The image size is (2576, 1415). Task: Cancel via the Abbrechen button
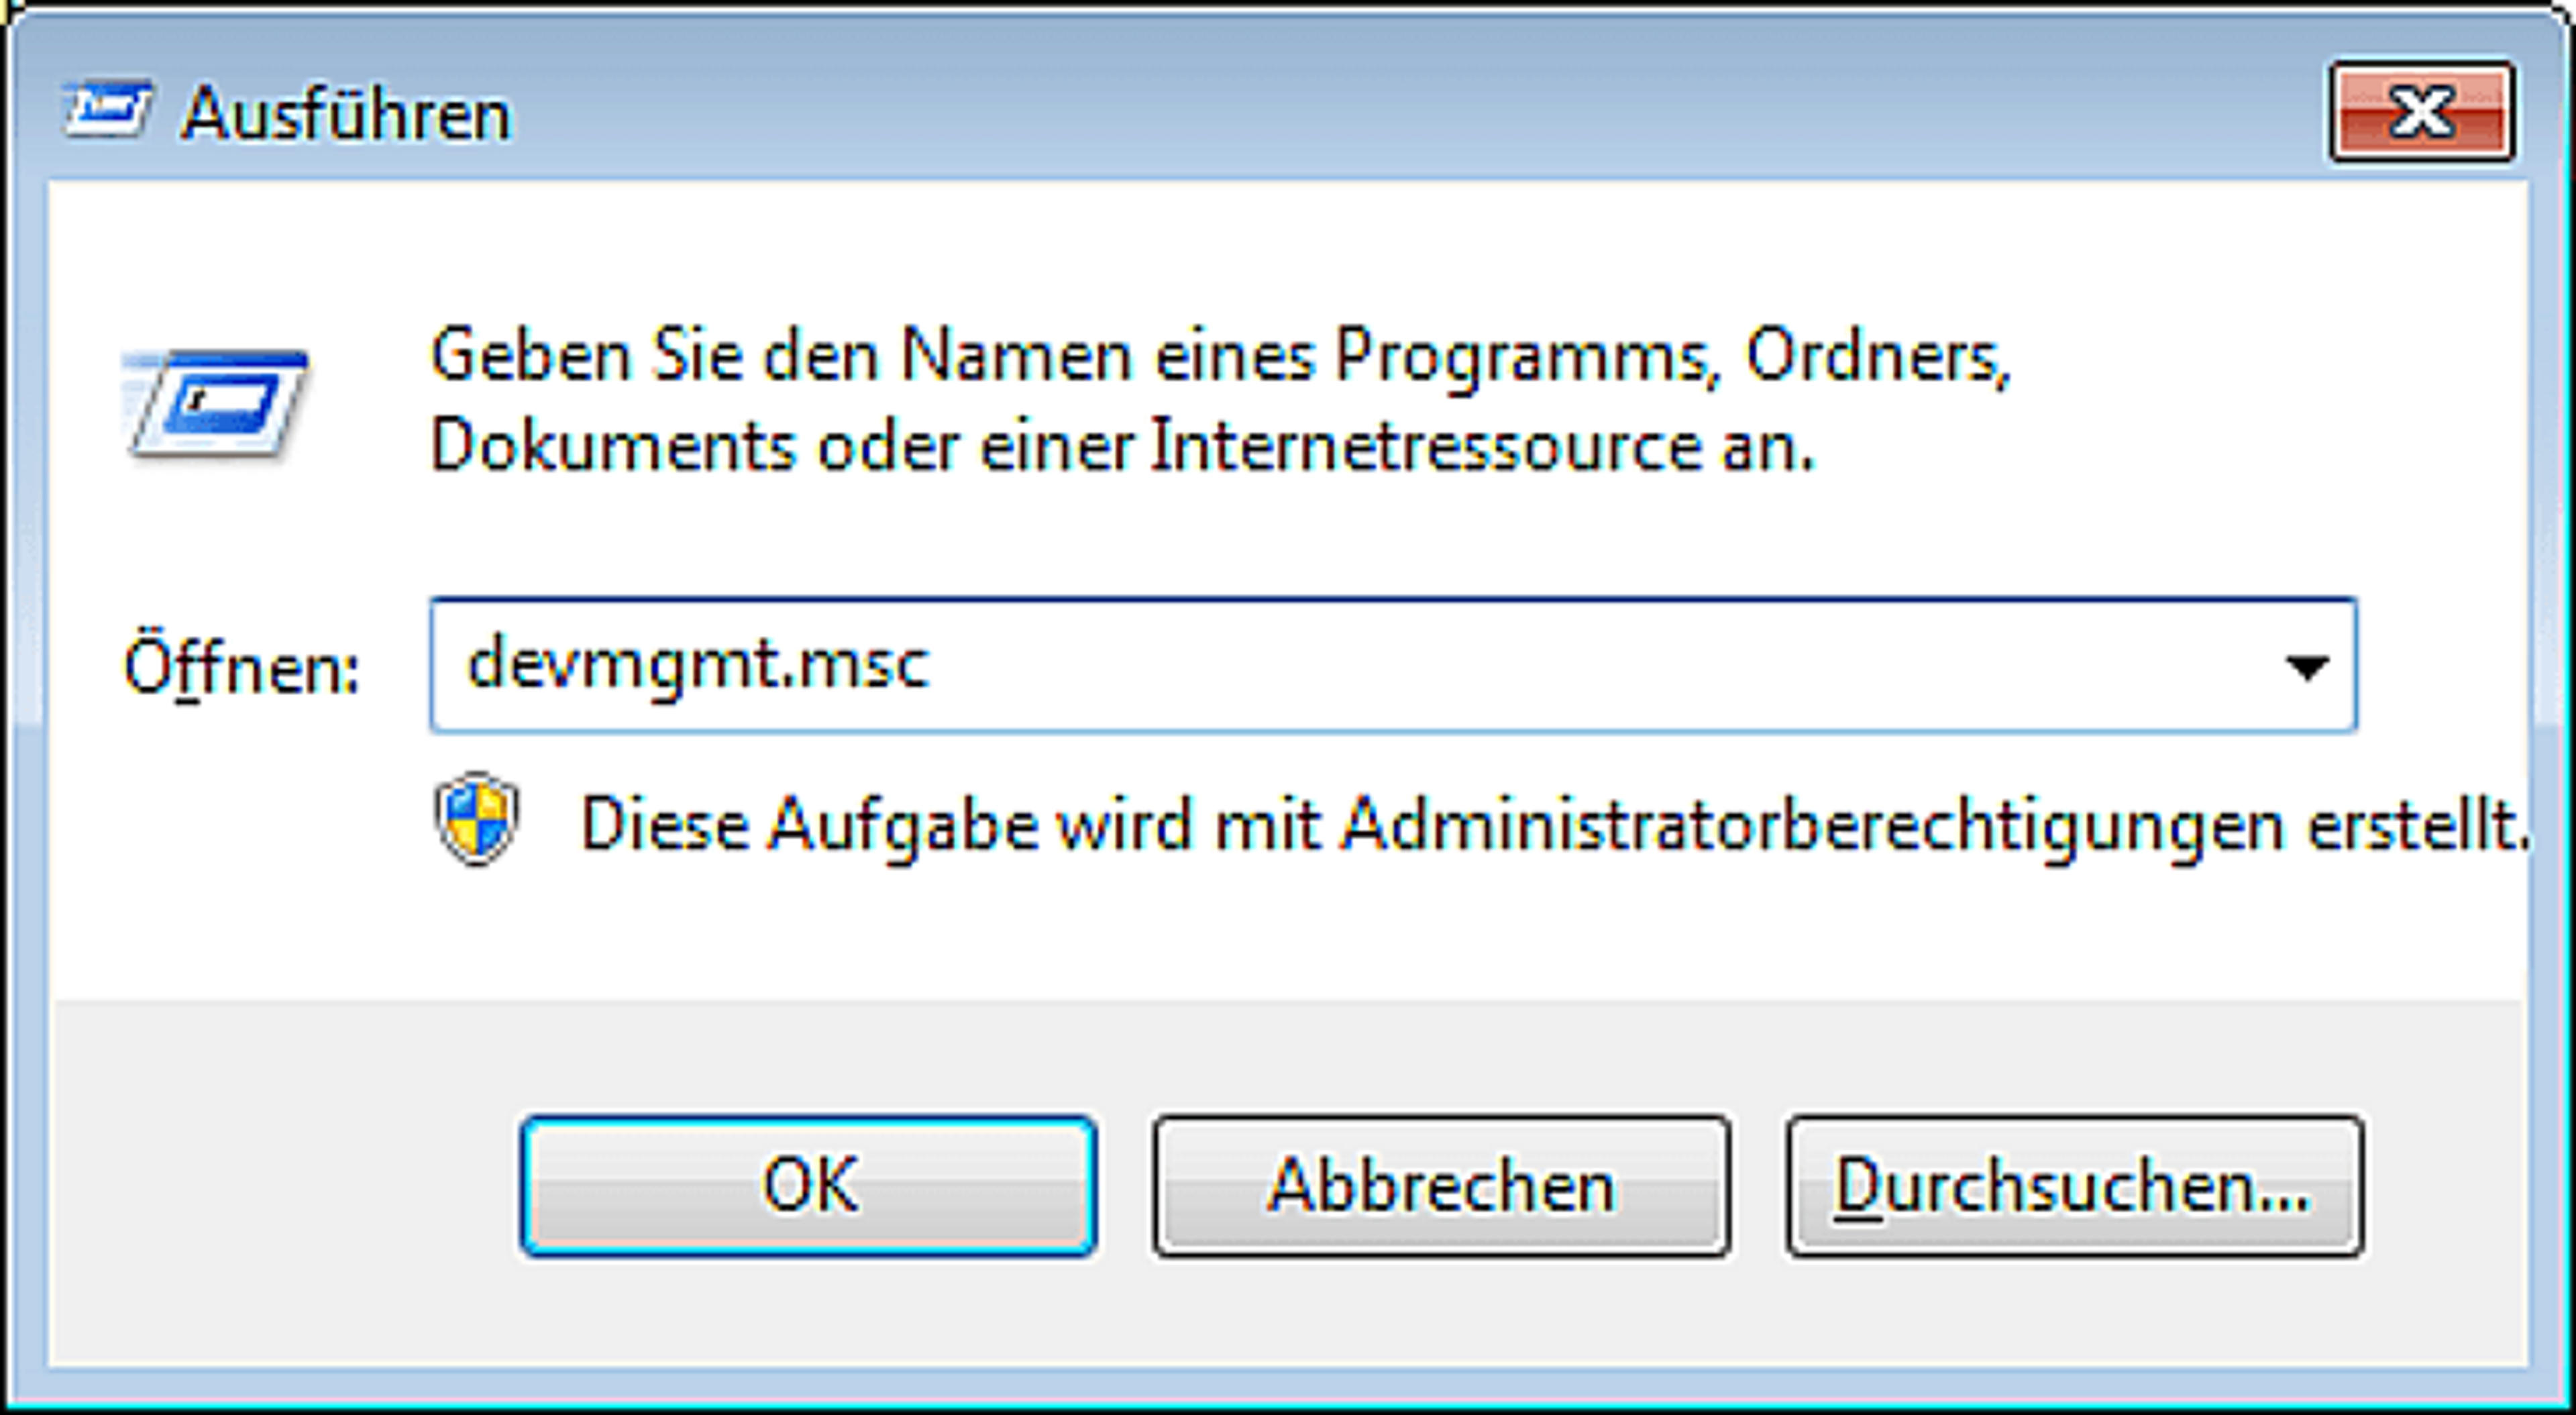point(1441,1186)
